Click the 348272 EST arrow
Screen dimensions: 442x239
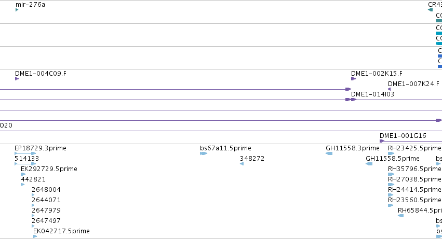[242, 164]
